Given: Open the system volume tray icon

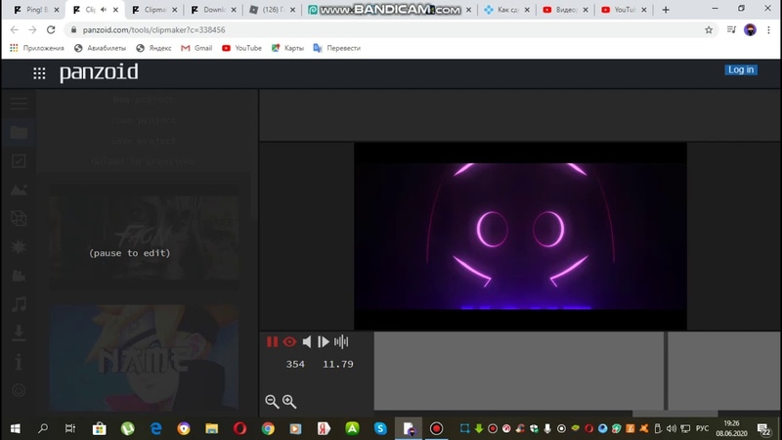Looking at the screenshot, I should click(x=672, y=428).
